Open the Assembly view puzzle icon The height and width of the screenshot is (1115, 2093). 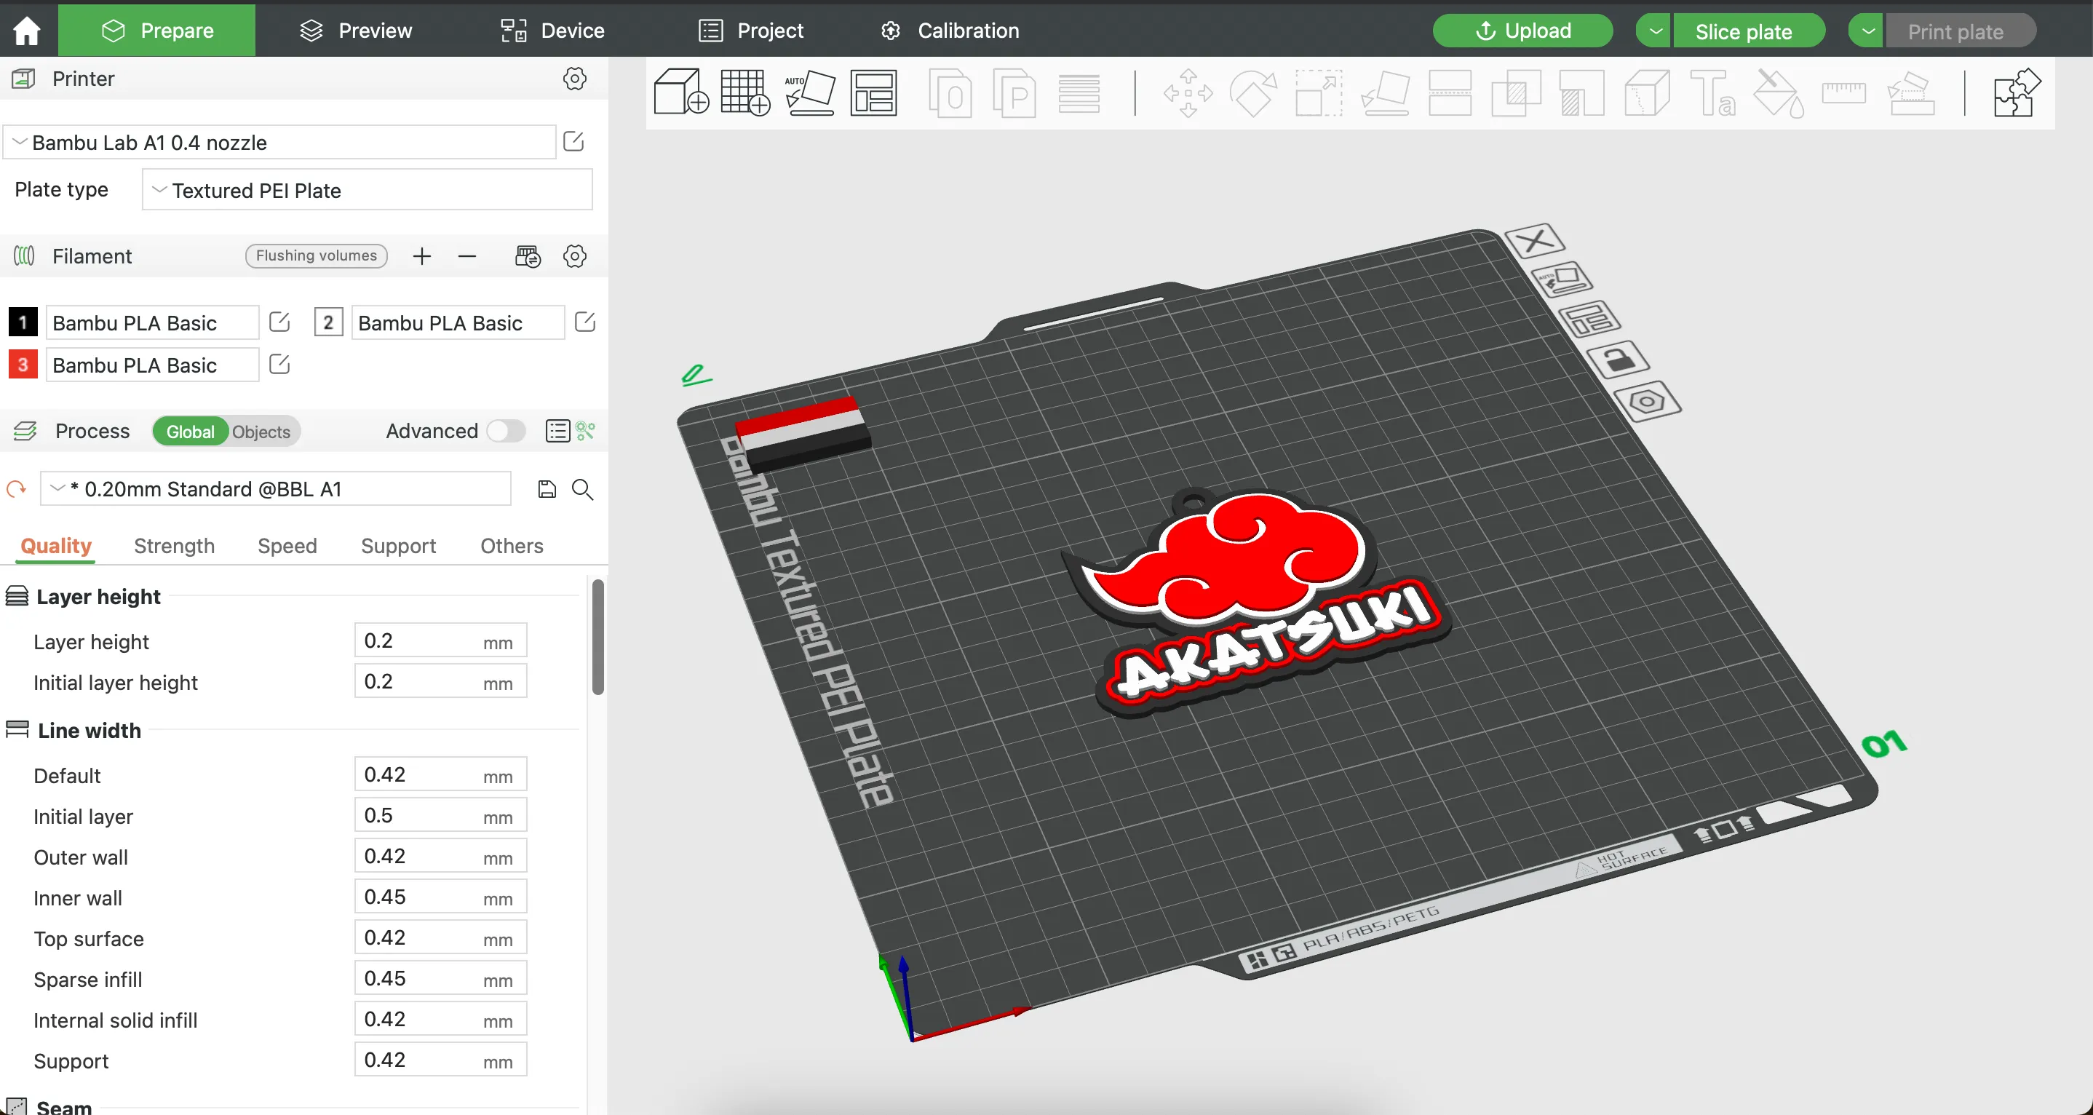[x=2017, y=92]
